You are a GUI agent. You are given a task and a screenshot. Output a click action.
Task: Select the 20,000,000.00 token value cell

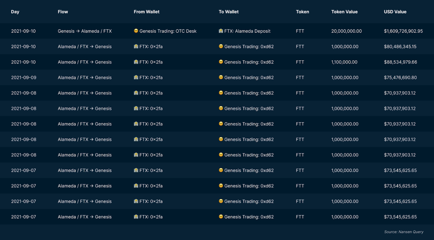tap(346, 31)
